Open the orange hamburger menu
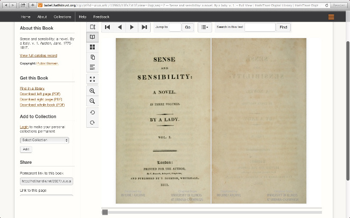350x218 pixels. [331, 17]
